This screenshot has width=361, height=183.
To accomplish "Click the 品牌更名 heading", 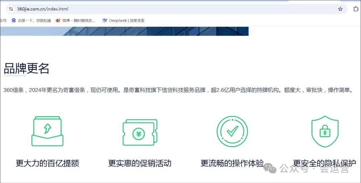I will click(26, 68).
